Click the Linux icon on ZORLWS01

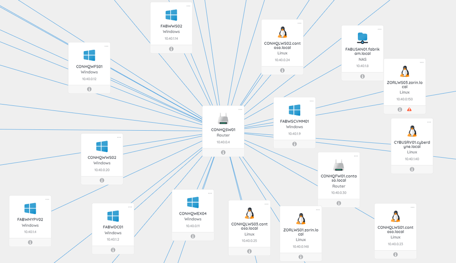[300, 220]
